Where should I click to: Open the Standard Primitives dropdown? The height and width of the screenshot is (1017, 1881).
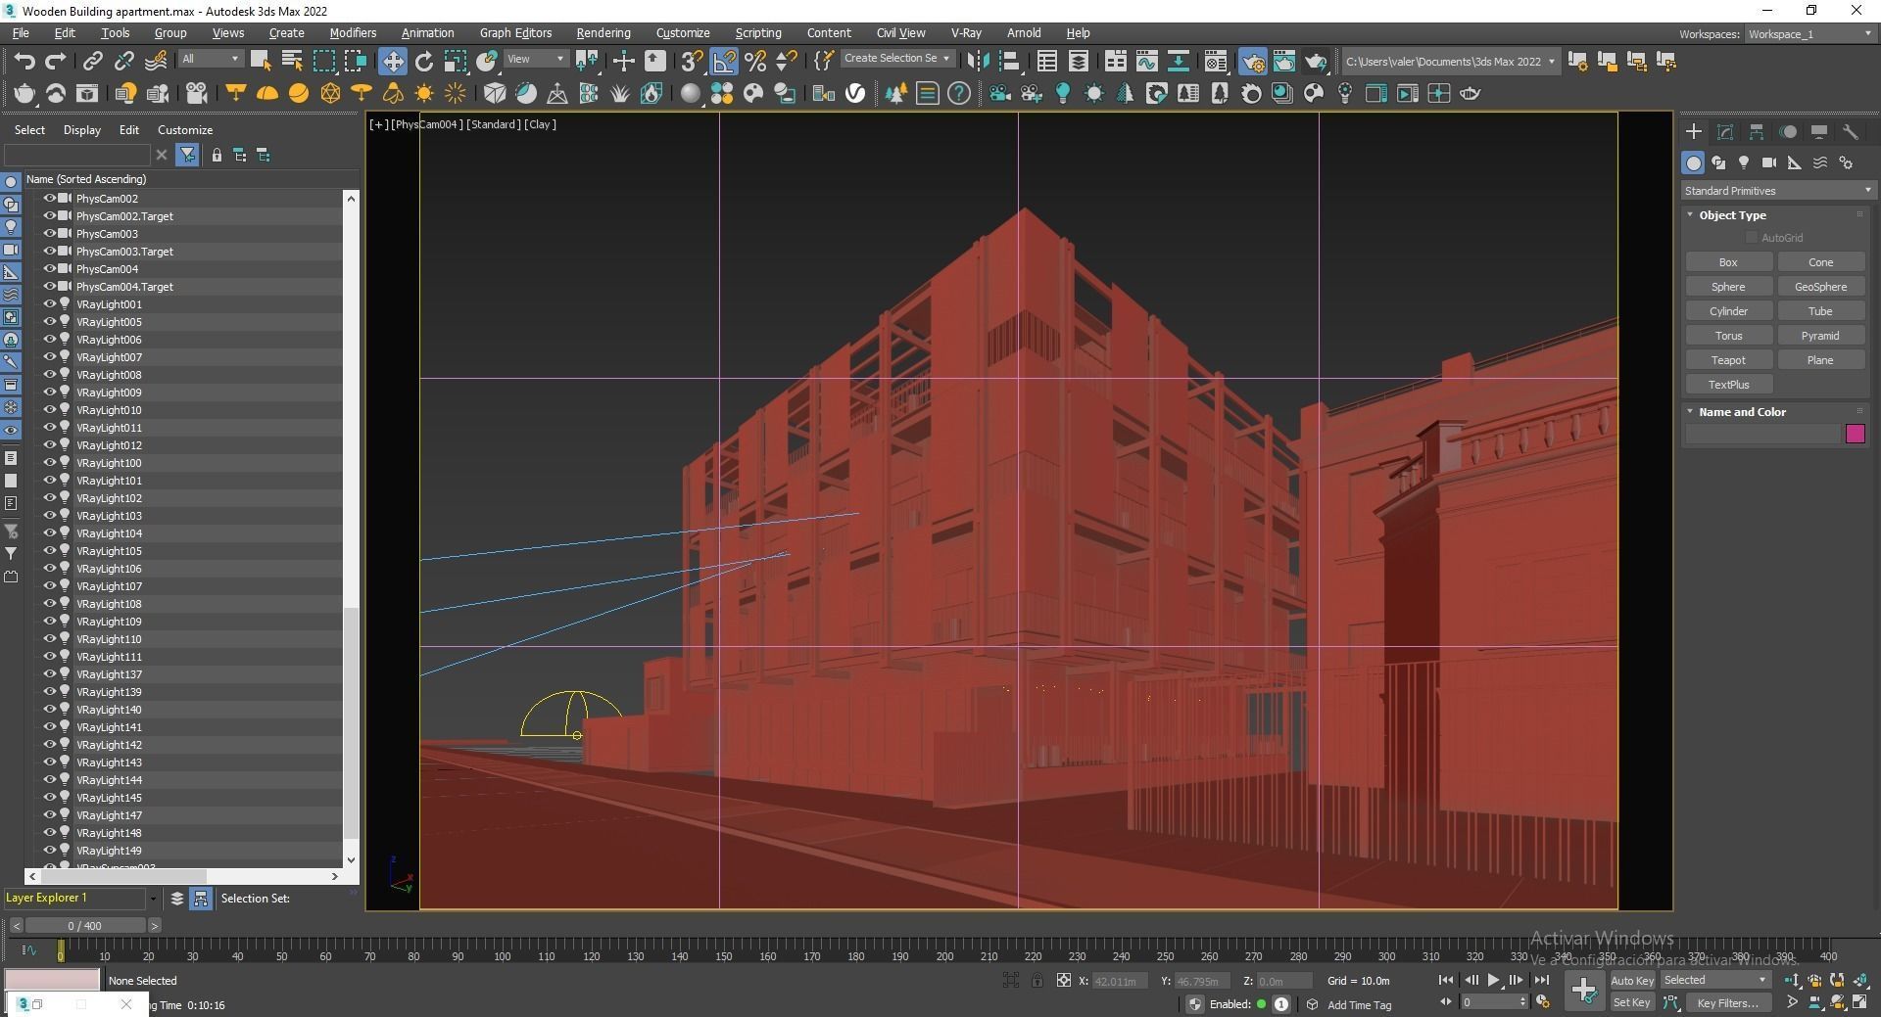(x=1777, y=191)
